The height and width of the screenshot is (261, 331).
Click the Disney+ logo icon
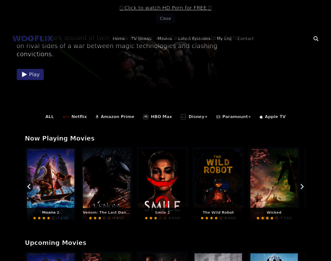183,117
